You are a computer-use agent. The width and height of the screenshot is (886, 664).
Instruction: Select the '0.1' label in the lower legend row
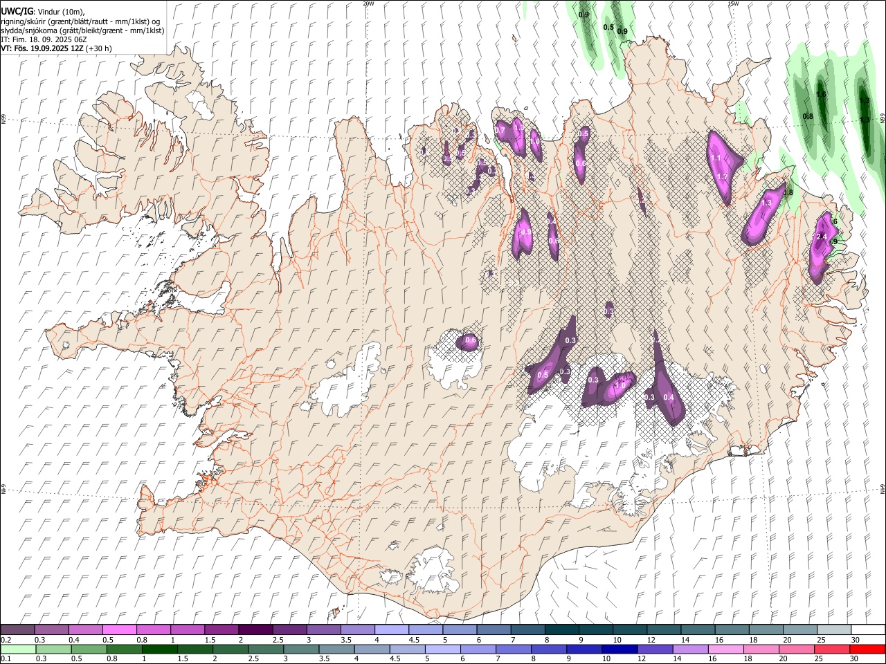[6, 659]
